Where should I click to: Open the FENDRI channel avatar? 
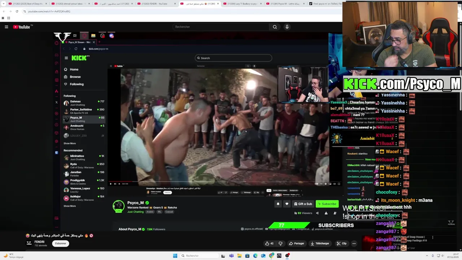(29, 243)
